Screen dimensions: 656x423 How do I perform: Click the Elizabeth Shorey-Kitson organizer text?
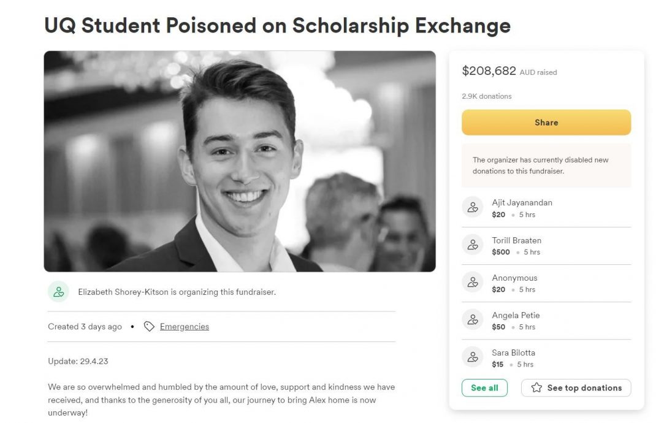tap(177, 292)
